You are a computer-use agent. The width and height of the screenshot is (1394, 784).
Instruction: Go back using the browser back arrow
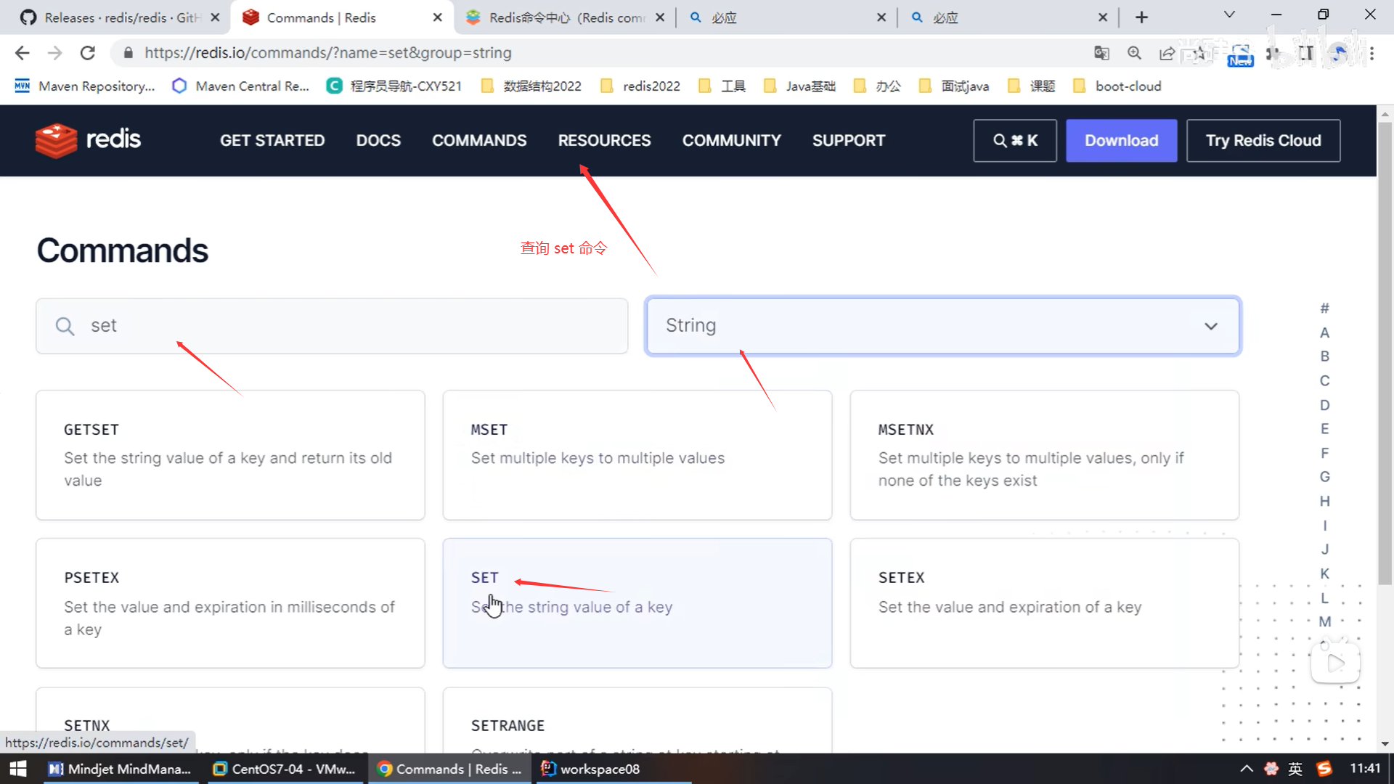22,53
